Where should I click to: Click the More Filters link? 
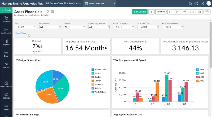coord(21,33)
